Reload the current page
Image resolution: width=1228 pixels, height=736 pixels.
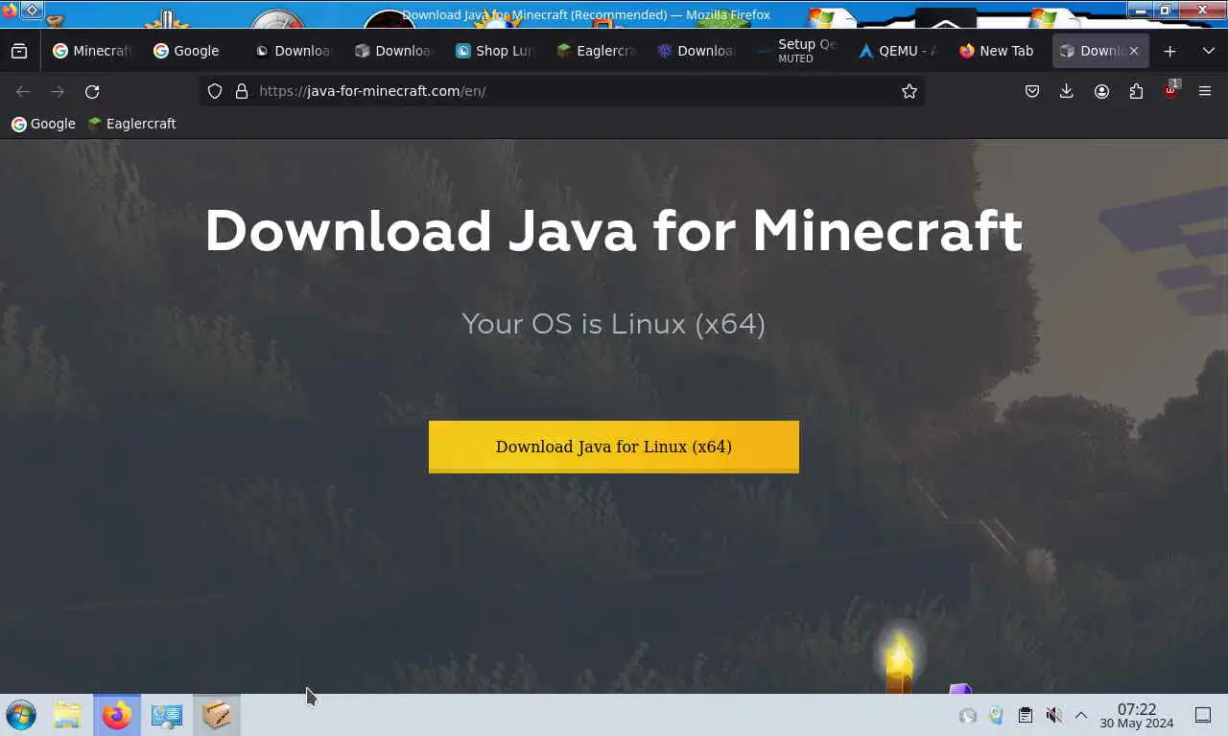(x=92, y=91)
